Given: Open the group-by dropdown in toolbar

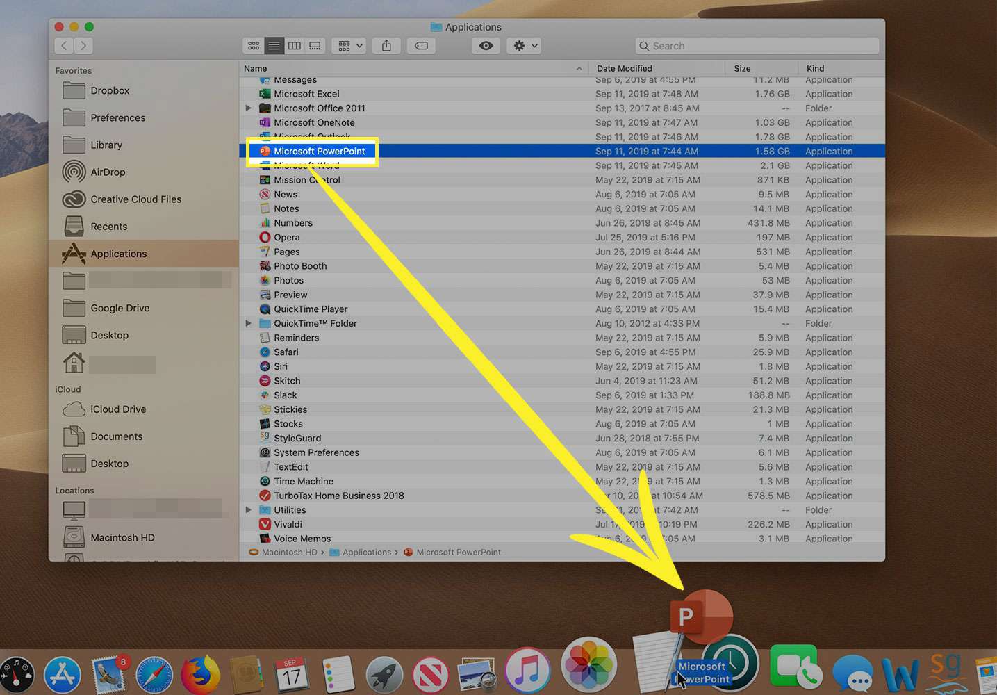Looking at the screenshot, I should pyautogui.click(x=349, y=46).
